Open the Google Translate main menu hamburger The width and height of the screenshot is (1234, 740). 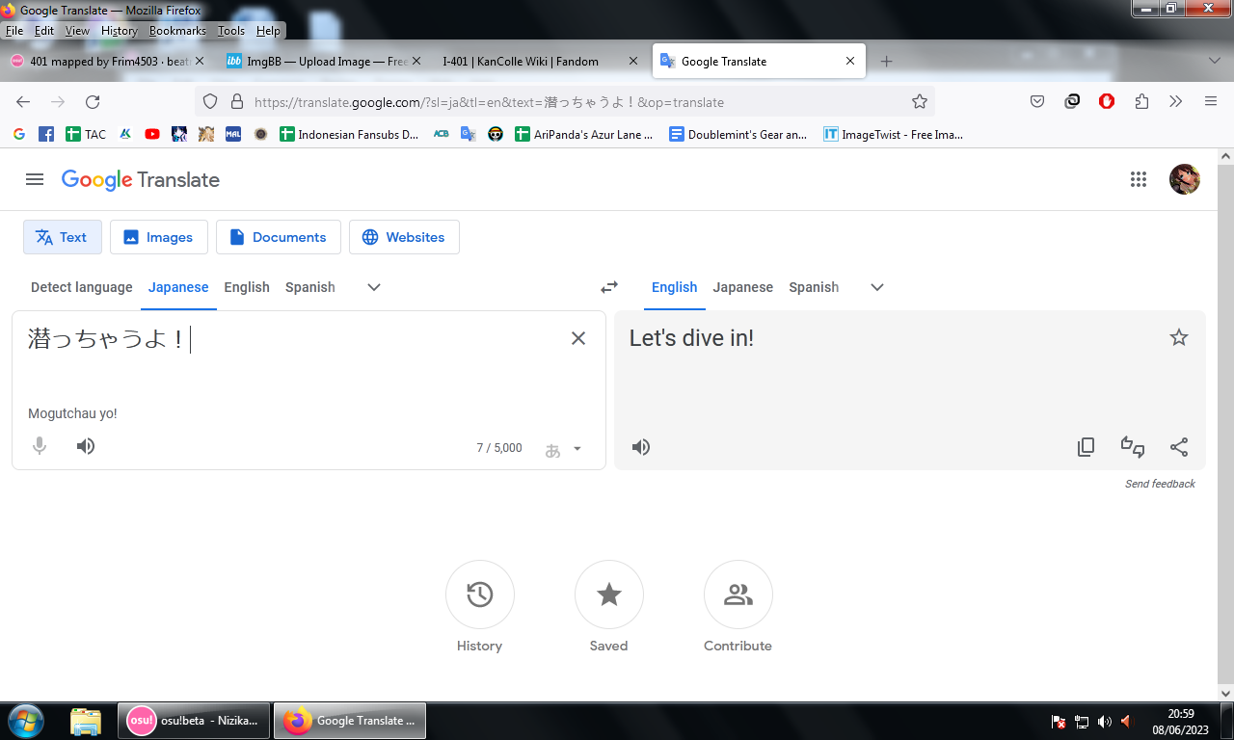tap(35, 179)
